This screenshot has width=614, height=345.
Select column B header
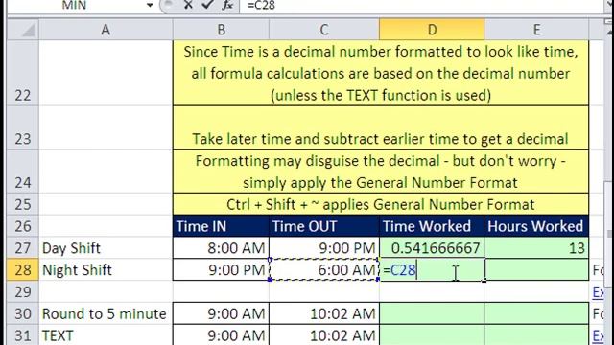[x=221, y=30]
